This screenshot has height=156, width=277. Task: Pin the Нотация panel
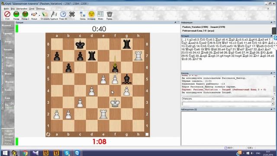pos(271,36)
